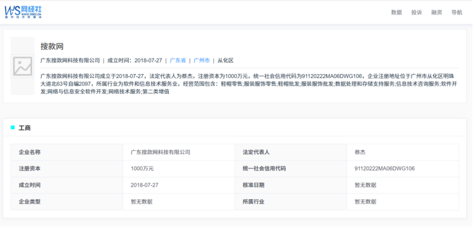Screen dimensions: 473x227
Task: Open the 网经社 logo homepage
Action: [x=23, y=12]
